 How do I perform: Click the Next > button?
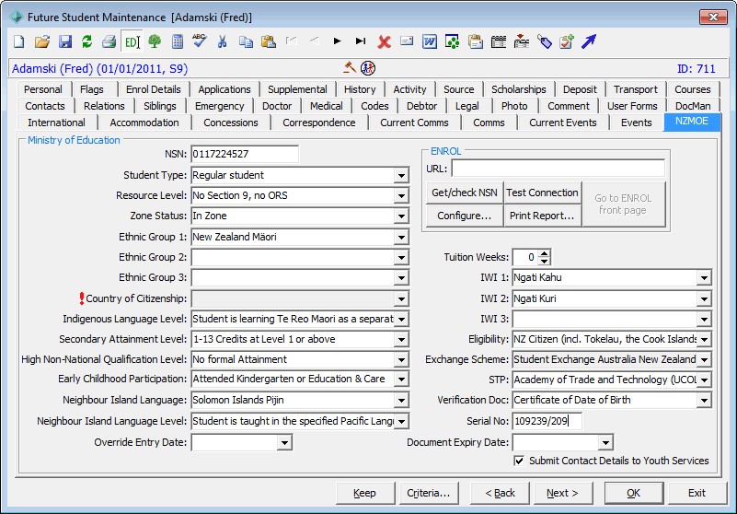coord(562,493)
